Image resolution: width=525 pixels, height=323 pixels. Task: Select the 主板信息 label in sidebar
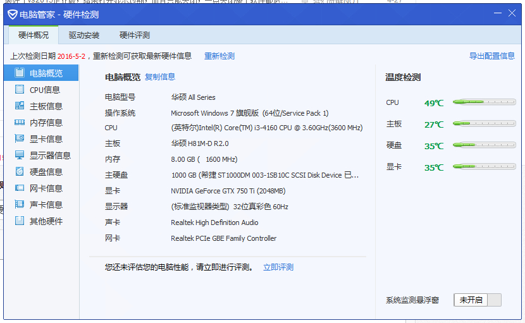click(x=46, y=106)
